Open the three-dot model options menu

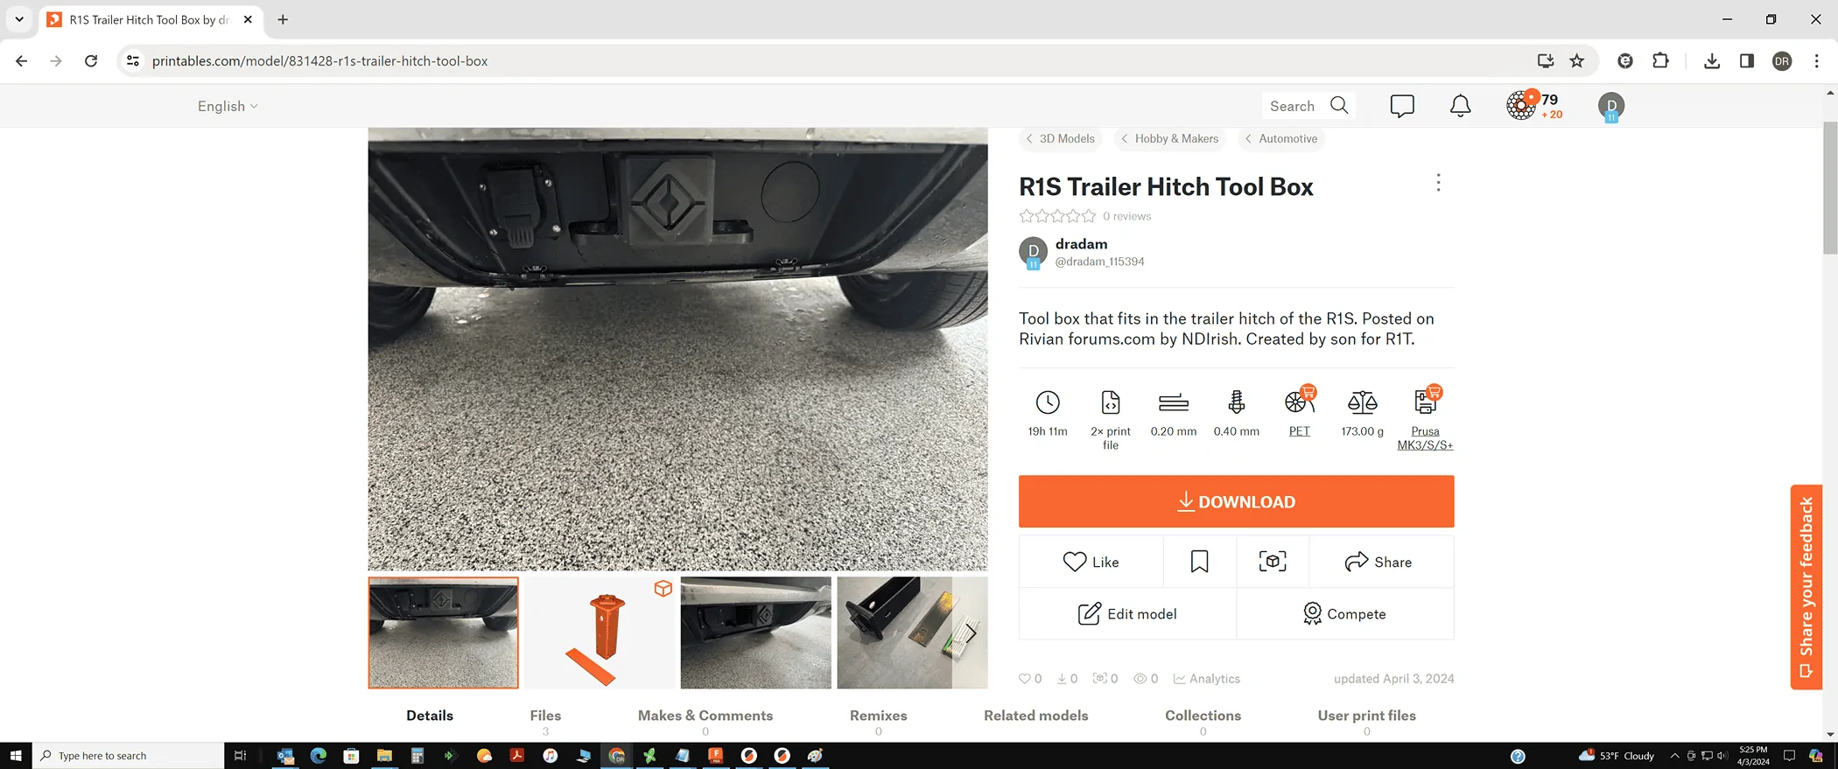tap(1438, 183)
